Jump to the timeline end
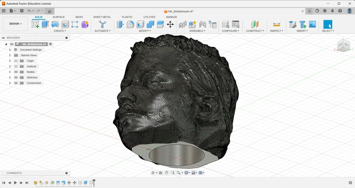 point(27,183)
